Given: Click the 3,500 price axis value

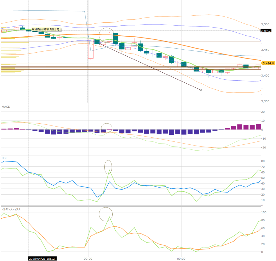Looking at the screenshot, I should (265, 24).
